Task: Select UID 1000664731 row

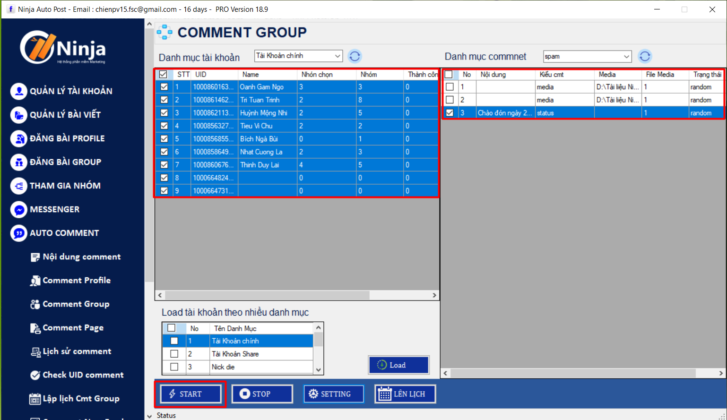Action: [297, 191]
